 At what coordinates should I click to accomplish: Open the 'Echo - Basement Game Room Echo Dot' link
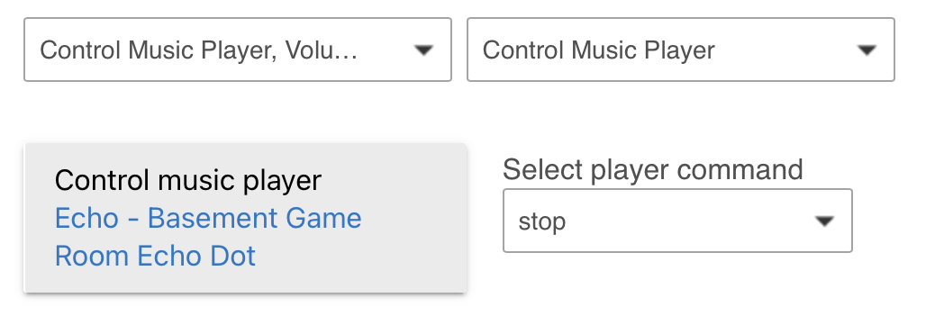208,237
